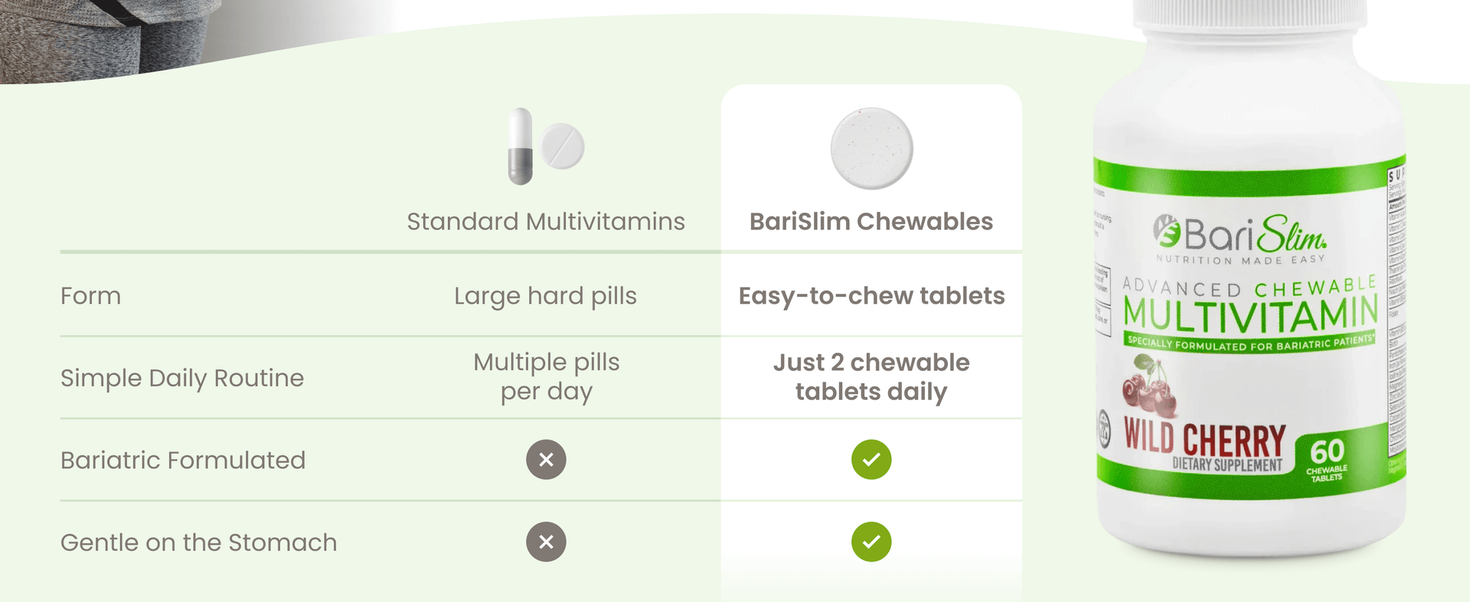Click the Easy-to-chew tablets text
Image resolution: width=1470 pixels, height=602 pixels.
coord(871,296)
